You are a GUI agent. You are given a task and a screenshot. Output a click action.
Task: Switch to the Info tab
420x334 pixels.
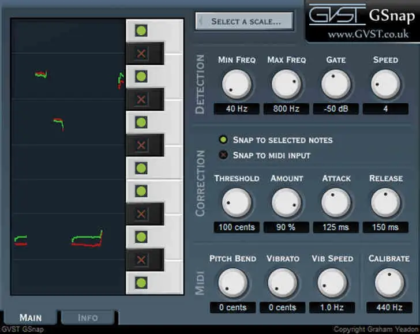pos(88,317)
